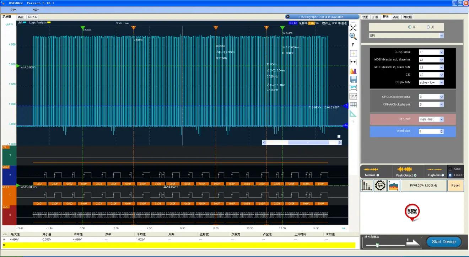This screenshot has width=469, height=257.
Task: Click the scrollbar right arrow
Action: [340, 142]
